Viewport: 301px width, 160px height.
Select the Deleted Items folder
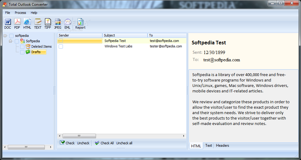[42, 46]
